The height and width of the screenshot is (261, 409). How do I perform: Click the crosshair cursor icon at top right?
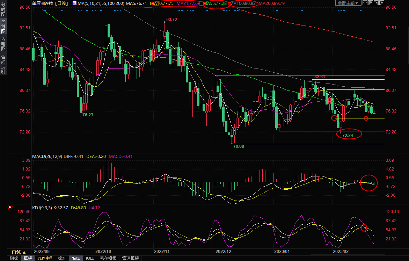(365, 3)
